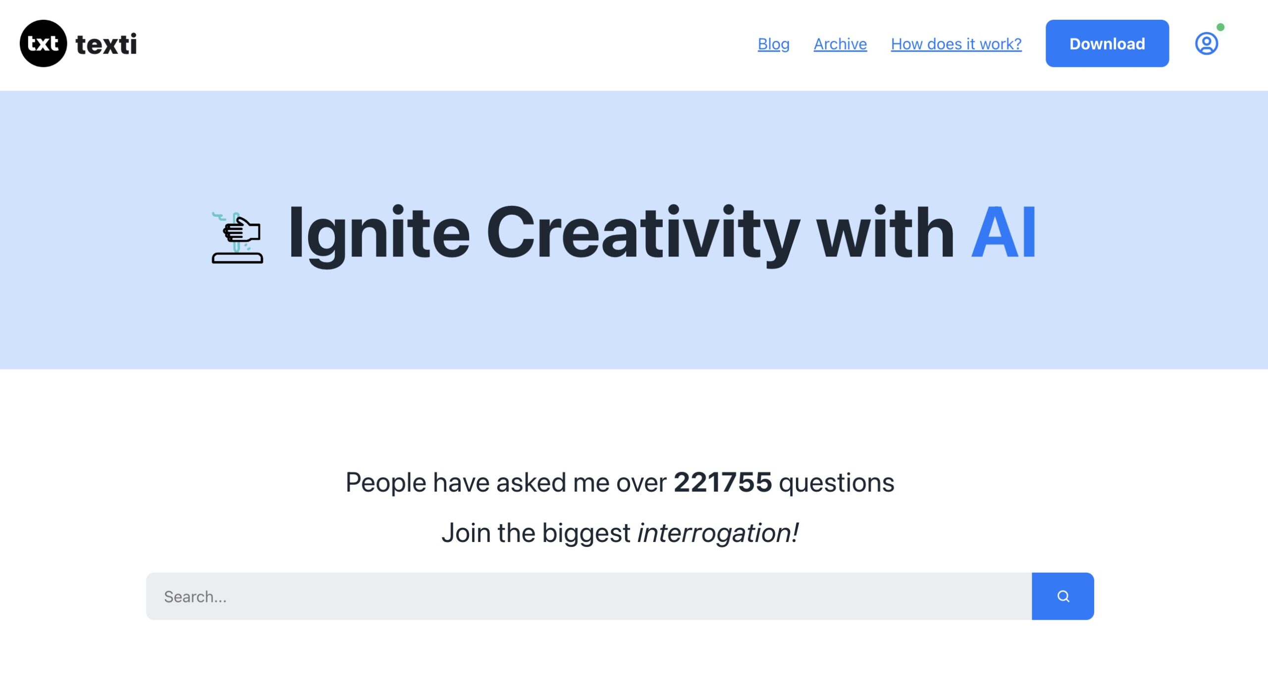Click the bold 221755 question count
Viewport: 1268px width, 695px height.
point(722,482)
